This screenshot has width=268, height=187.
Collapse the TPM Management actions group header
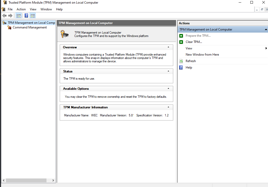click(266, 29)
